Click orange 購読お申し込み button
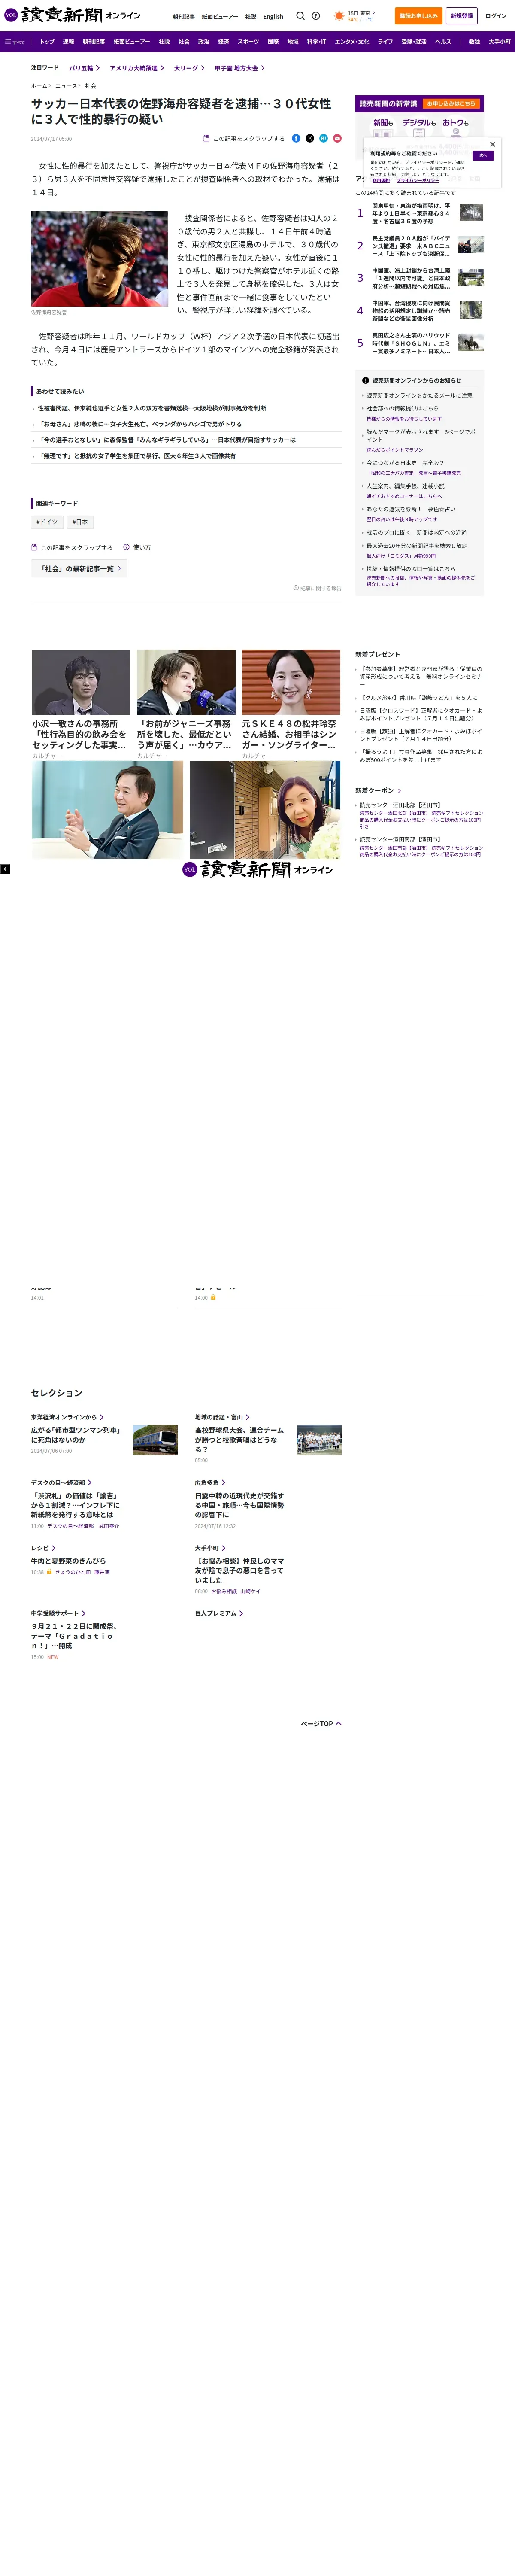The image size is (515, 2576). (x=418, y=16)
